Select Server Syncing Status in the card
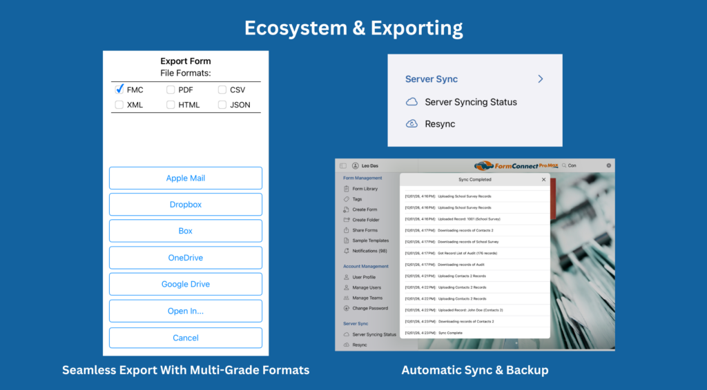 (470, 102)
